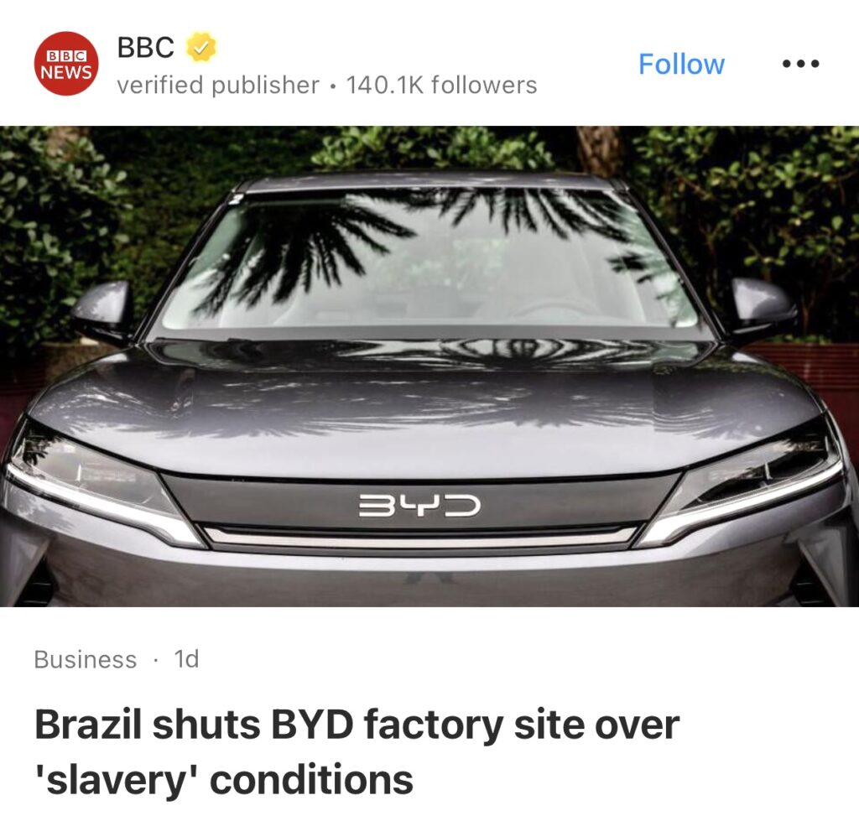
Task: Open the BBC publisher name
Action: coord(145,47)
